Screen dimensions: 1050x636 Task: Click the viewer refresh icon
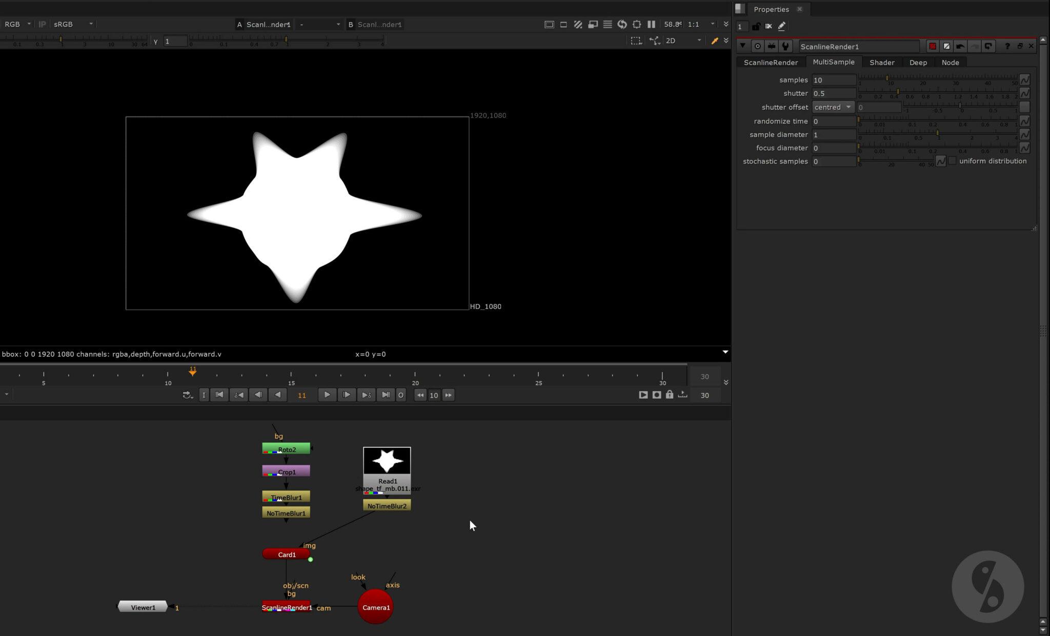click(622, 24)
